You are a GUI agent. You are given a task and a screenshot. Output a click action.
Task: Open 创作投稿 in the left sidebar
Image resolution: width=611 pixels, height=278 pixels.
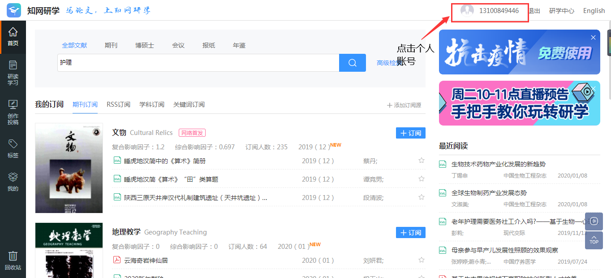point(13,112)
